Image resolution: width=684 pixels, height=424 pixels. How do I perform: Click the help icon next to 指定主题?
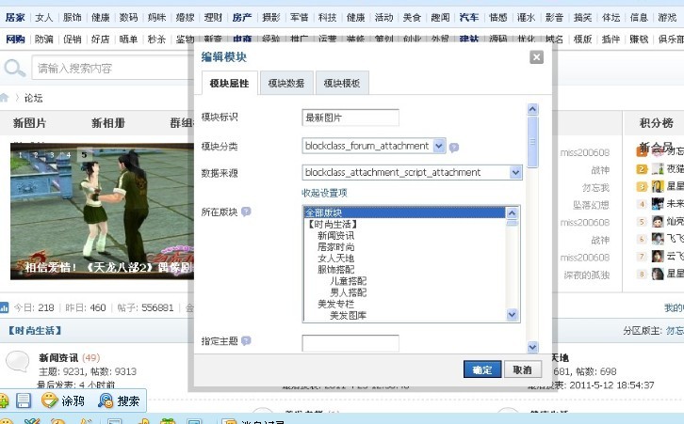point(246,340)
